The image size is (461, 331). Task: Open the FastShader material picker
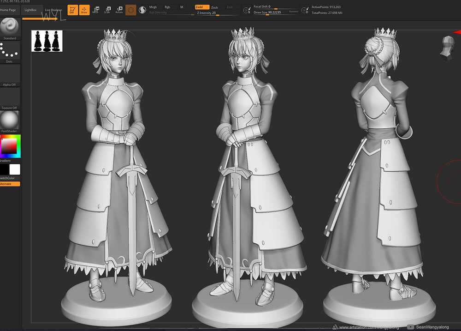10,122
